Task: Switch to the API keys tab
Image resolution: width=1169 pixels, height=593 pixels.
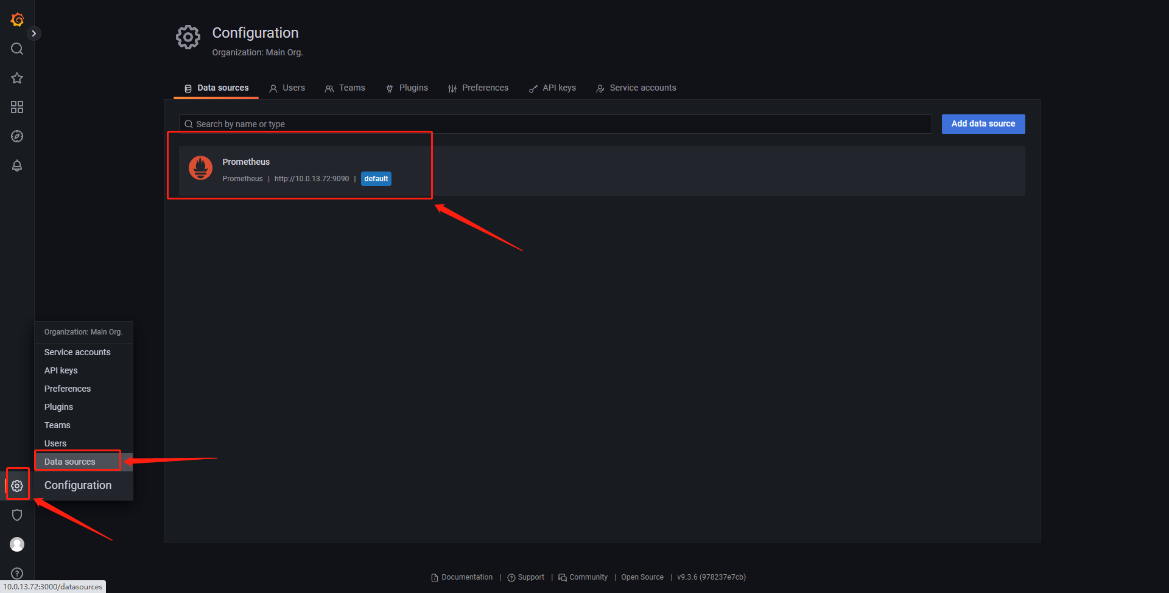Action: [x=552, y=88]
